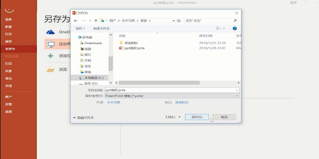This screenshot has height=159, width=319.
Task: Click the search magnifier icon
Action: pos(235,21)
